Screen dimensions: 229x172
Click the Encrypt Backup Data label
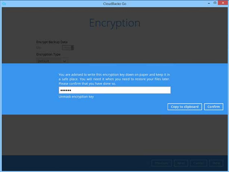point(52,42)
